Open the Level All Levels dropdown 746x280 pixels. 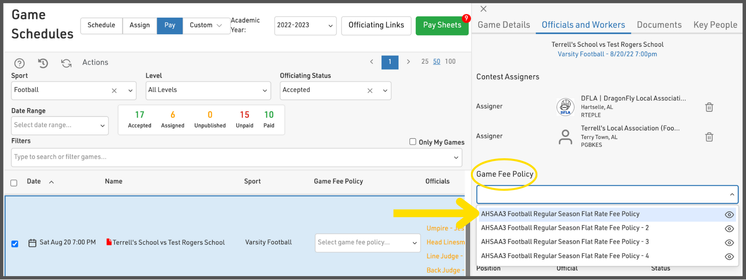coord(208,90)
